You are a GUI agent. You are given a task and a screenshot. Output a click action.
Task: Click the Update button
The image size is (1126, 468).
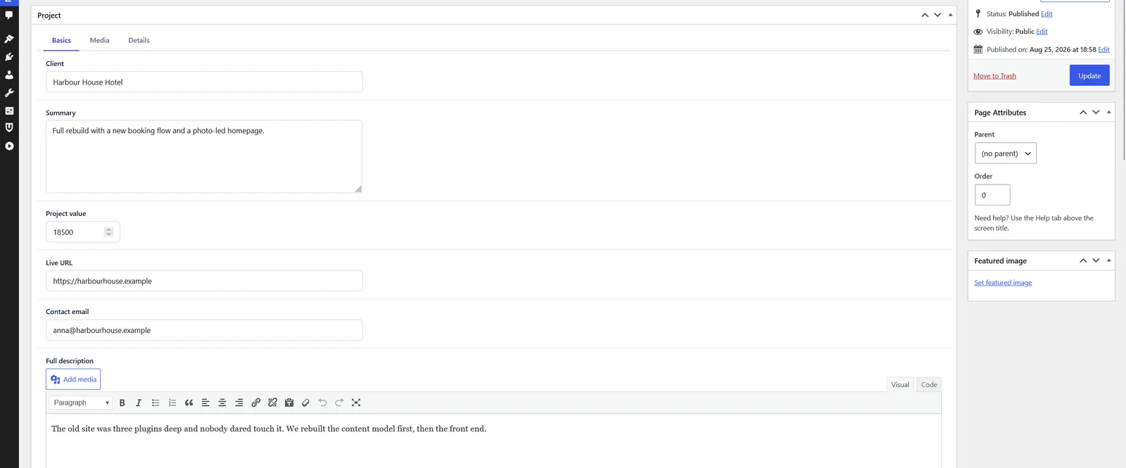[1089, 75]
